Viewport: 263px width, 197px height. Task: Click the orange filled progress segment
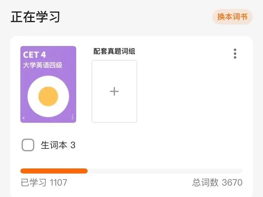(54, 171)
